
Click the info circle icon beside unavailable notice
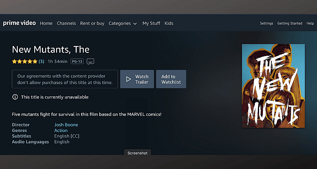(15, 97)
